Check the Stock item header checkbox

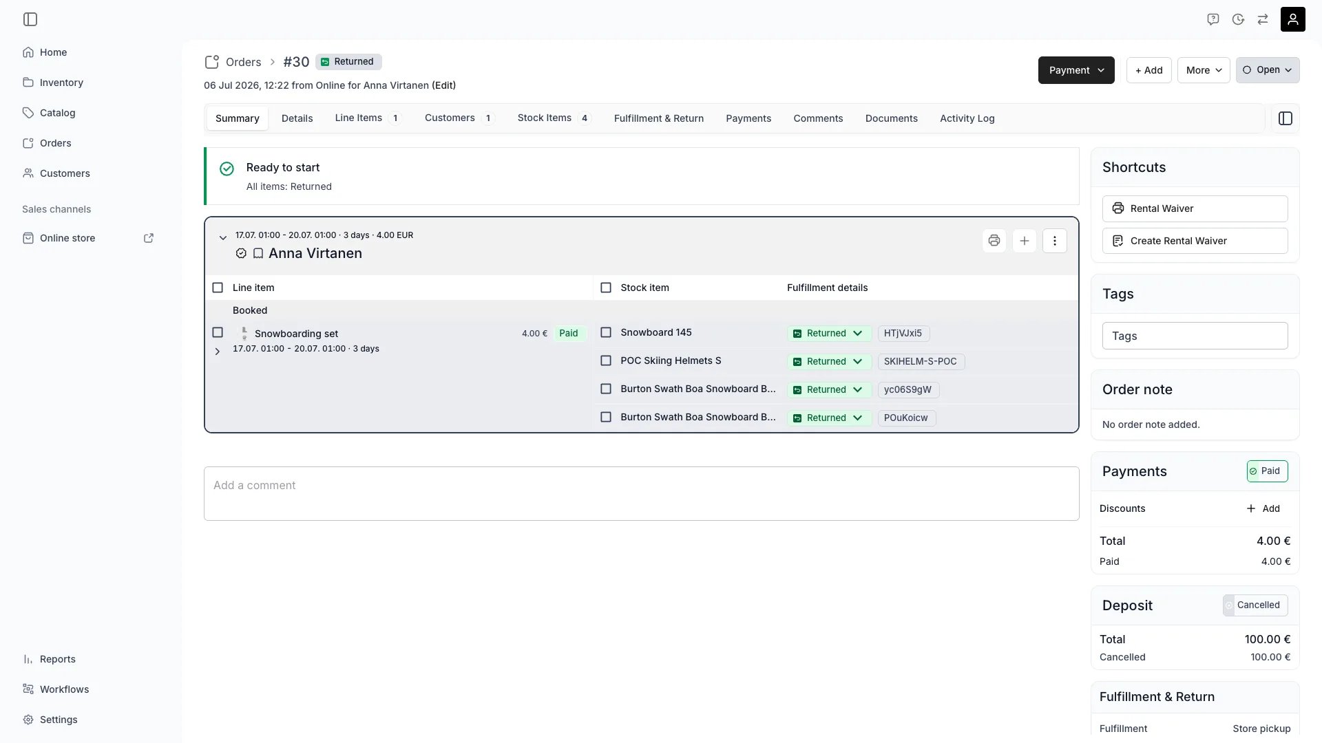coord(606,288)
